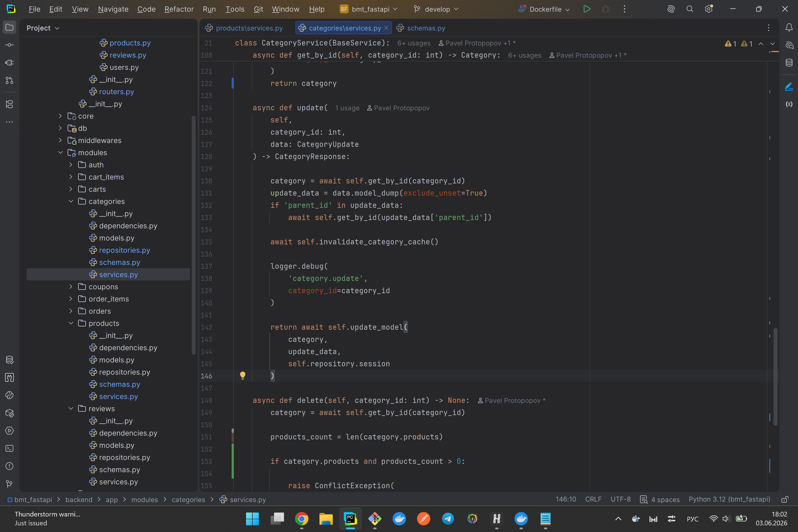Open the Structure tool window icon
Screen dimensions: 798x532
point(9,104)
